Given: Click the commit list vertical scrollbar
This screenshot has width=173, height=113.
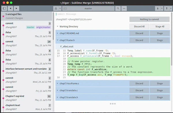Looking at the screenshot, I should click(x=53, y=26).
